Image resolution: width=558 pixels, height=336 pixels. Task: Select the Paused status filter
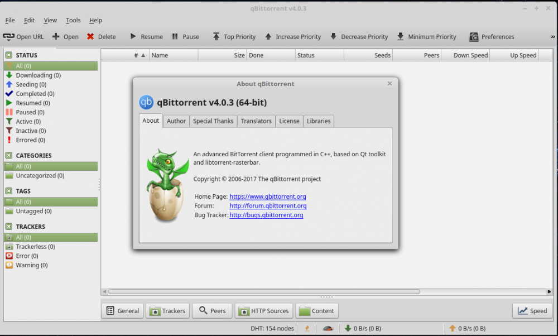[x=51, y=112]
